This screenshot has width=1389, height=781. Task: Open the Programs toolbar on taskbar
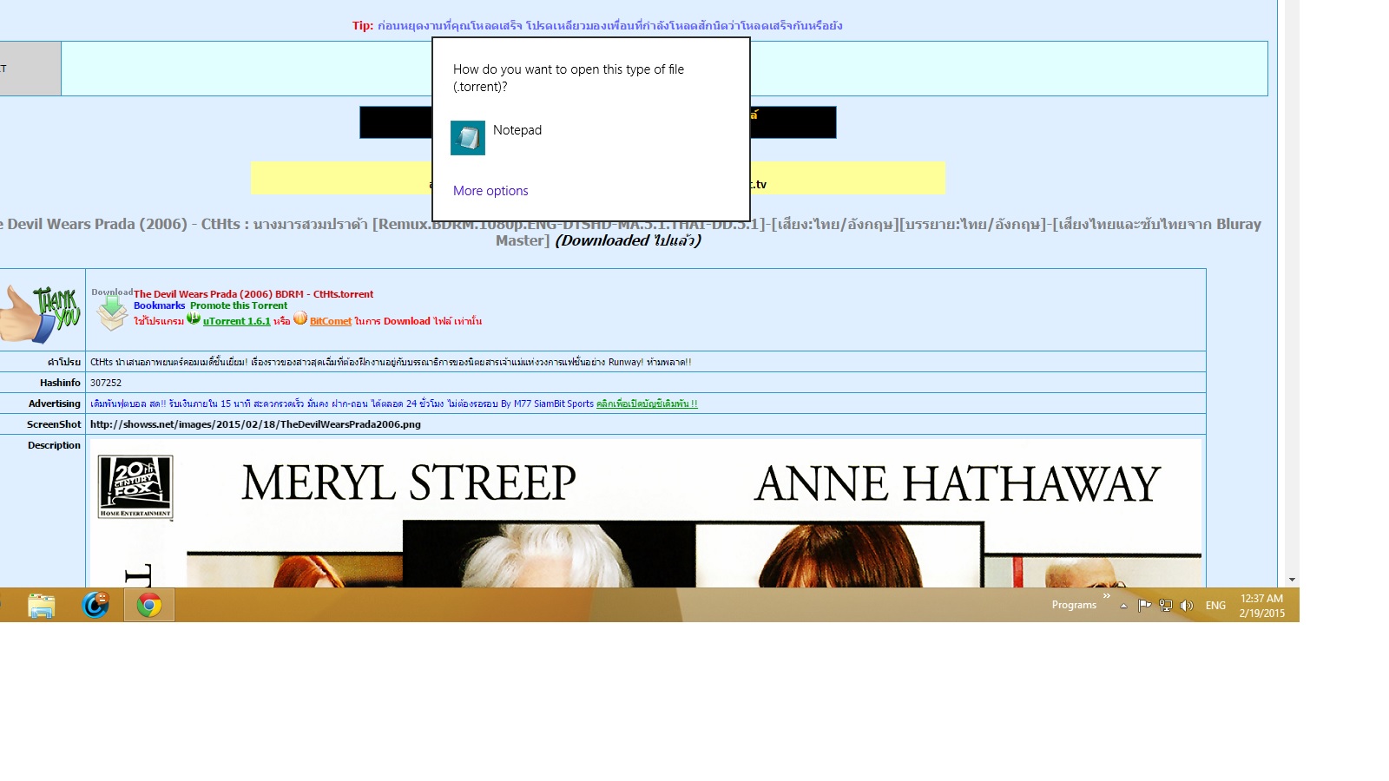[x=1074, y=605]
